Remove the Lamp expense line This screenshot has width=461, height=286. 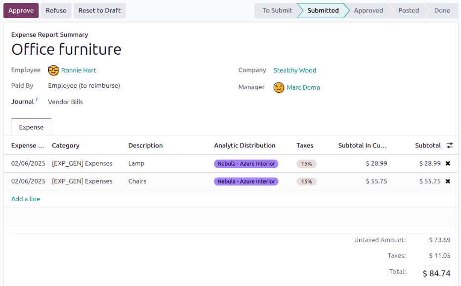[448, 163]
